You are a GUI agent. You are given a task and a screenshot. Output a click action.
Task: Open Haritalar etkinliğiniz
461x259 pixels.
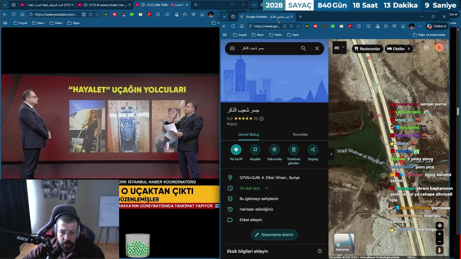tap(256, 209)
